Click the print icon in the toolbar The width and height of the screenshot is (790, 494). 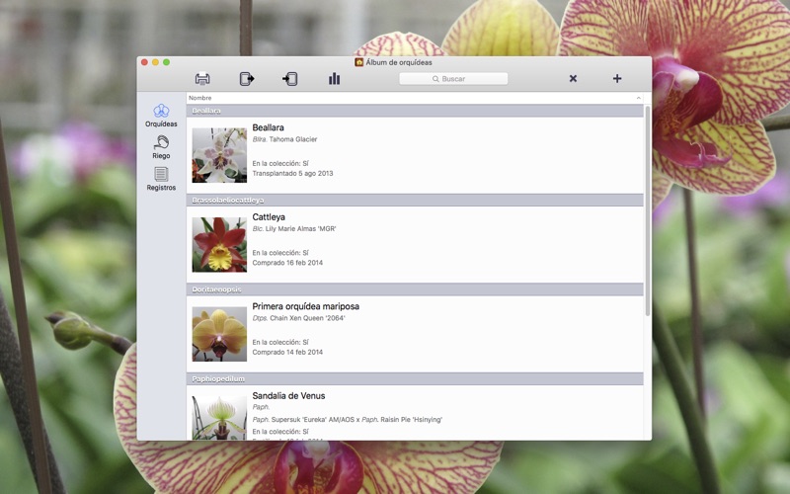(202, 79)
